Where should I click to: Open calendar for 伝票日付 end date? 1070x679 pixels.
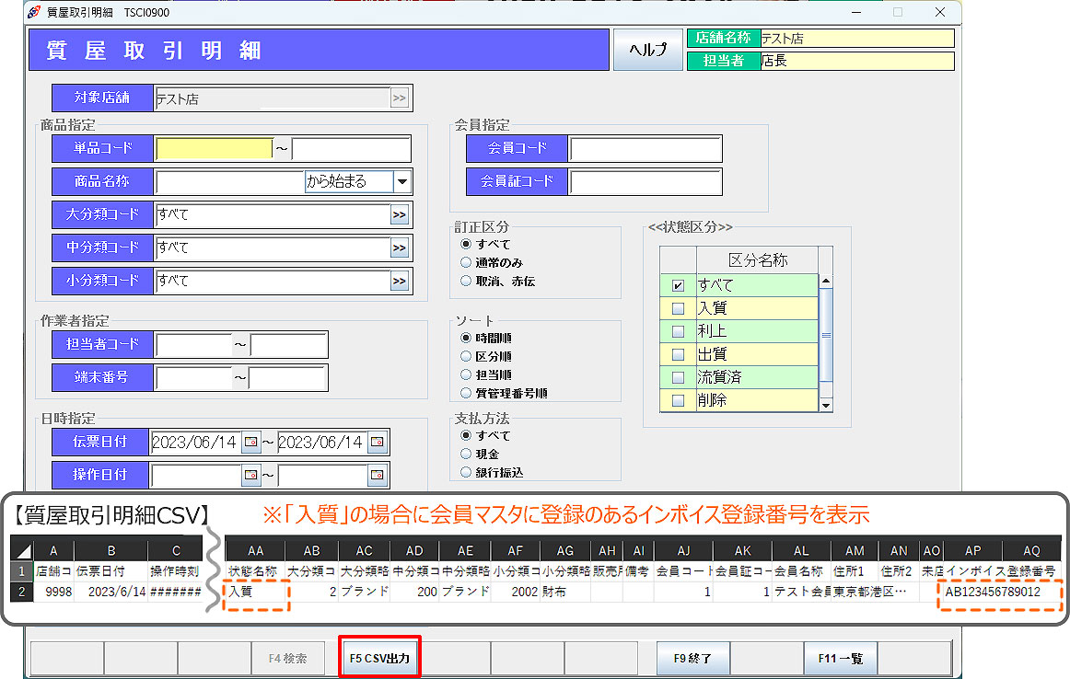[377, 443]
